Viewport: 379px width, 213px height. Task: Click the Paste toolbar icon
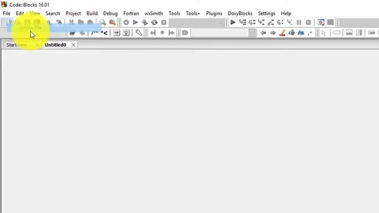point(90,22)
